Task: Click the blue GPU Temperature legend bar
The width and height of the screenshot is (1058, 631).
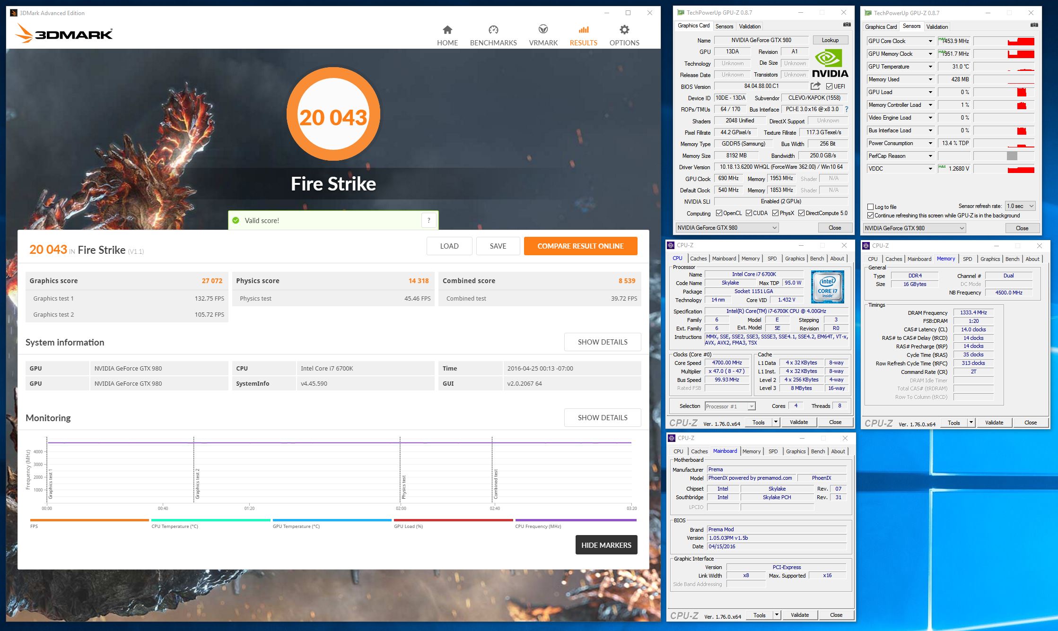Action: [332, 520]
